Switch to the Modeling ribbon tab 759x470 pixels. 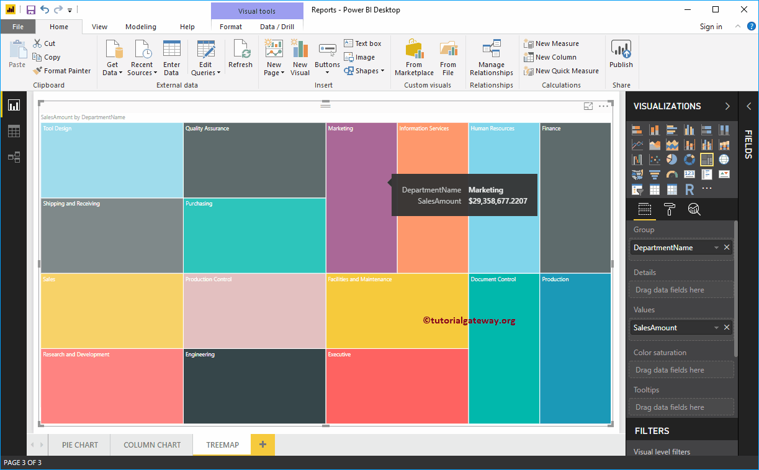141,27
